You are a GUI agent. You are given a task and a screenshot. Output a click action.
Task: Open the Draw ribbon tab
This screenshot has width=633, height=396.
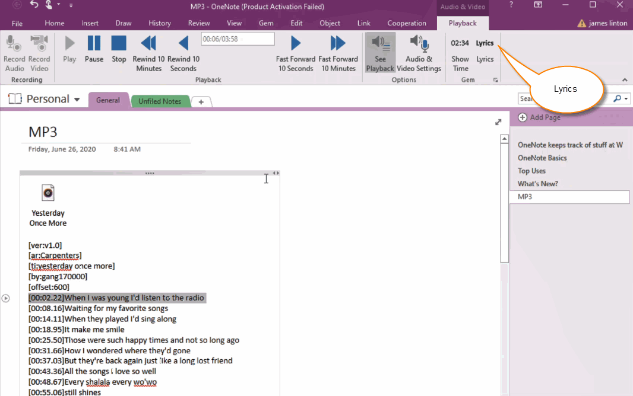124,23
